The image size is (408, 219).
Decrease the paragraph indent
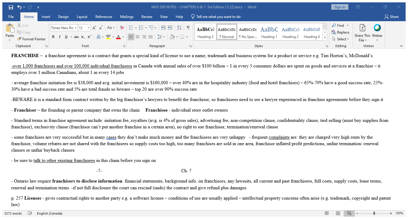coord(164,28)
